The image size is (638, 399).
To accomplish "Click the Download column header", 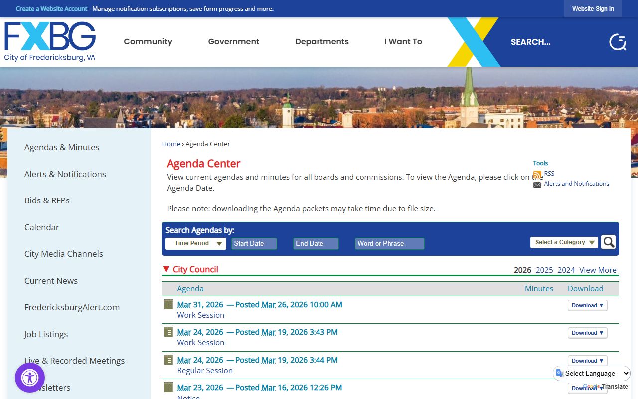I will pos(585,288).
